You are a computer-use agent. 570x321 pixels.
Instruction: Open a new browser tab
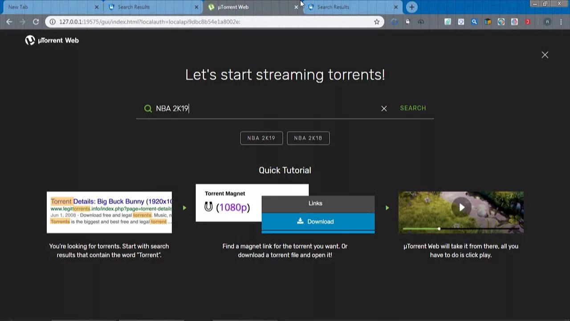pos(411,7)
